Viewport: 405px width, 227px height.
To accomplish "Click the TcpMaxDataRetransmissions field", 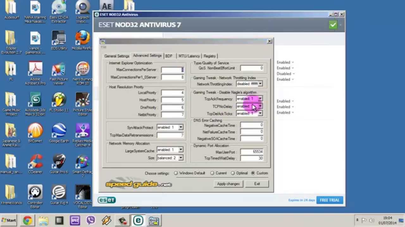I will pos(170,135).
